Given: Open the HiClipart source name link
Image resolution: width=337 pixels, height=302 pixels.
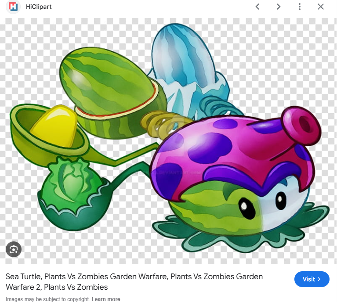Looking at the screenshot, I should pos(39,7).
